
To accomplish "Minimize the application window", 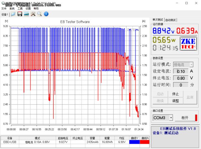I will pyautogui.click(x=177, y=3).
